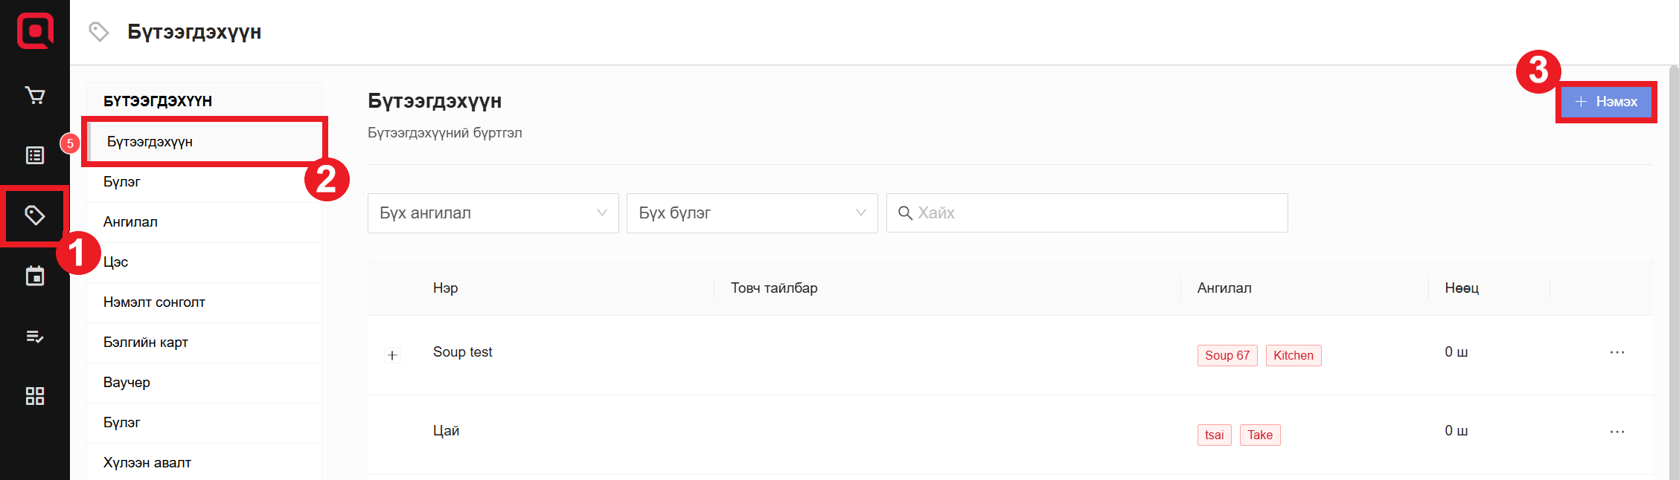Click the Нэмэх add button

1606,102
